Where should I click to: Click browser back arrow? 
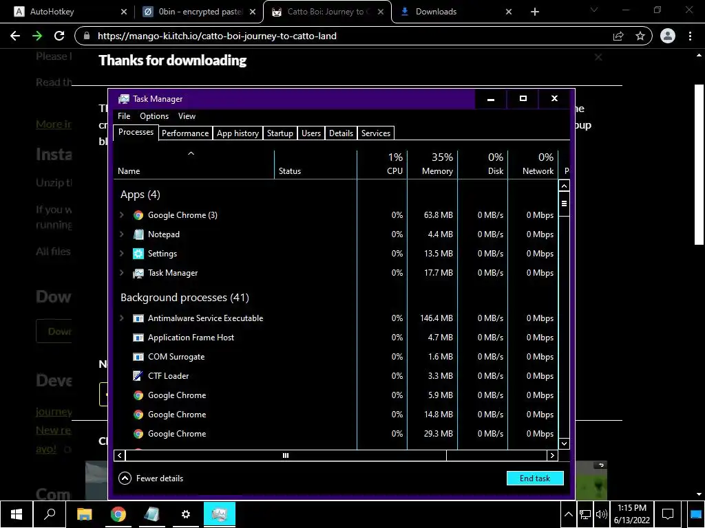pyautogui.click(x=15, y=36)
